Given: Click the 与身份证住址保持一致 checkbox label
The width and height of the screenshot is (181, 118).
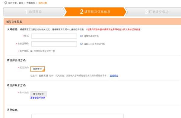Looking at the screenshot, I should [44, 51].
